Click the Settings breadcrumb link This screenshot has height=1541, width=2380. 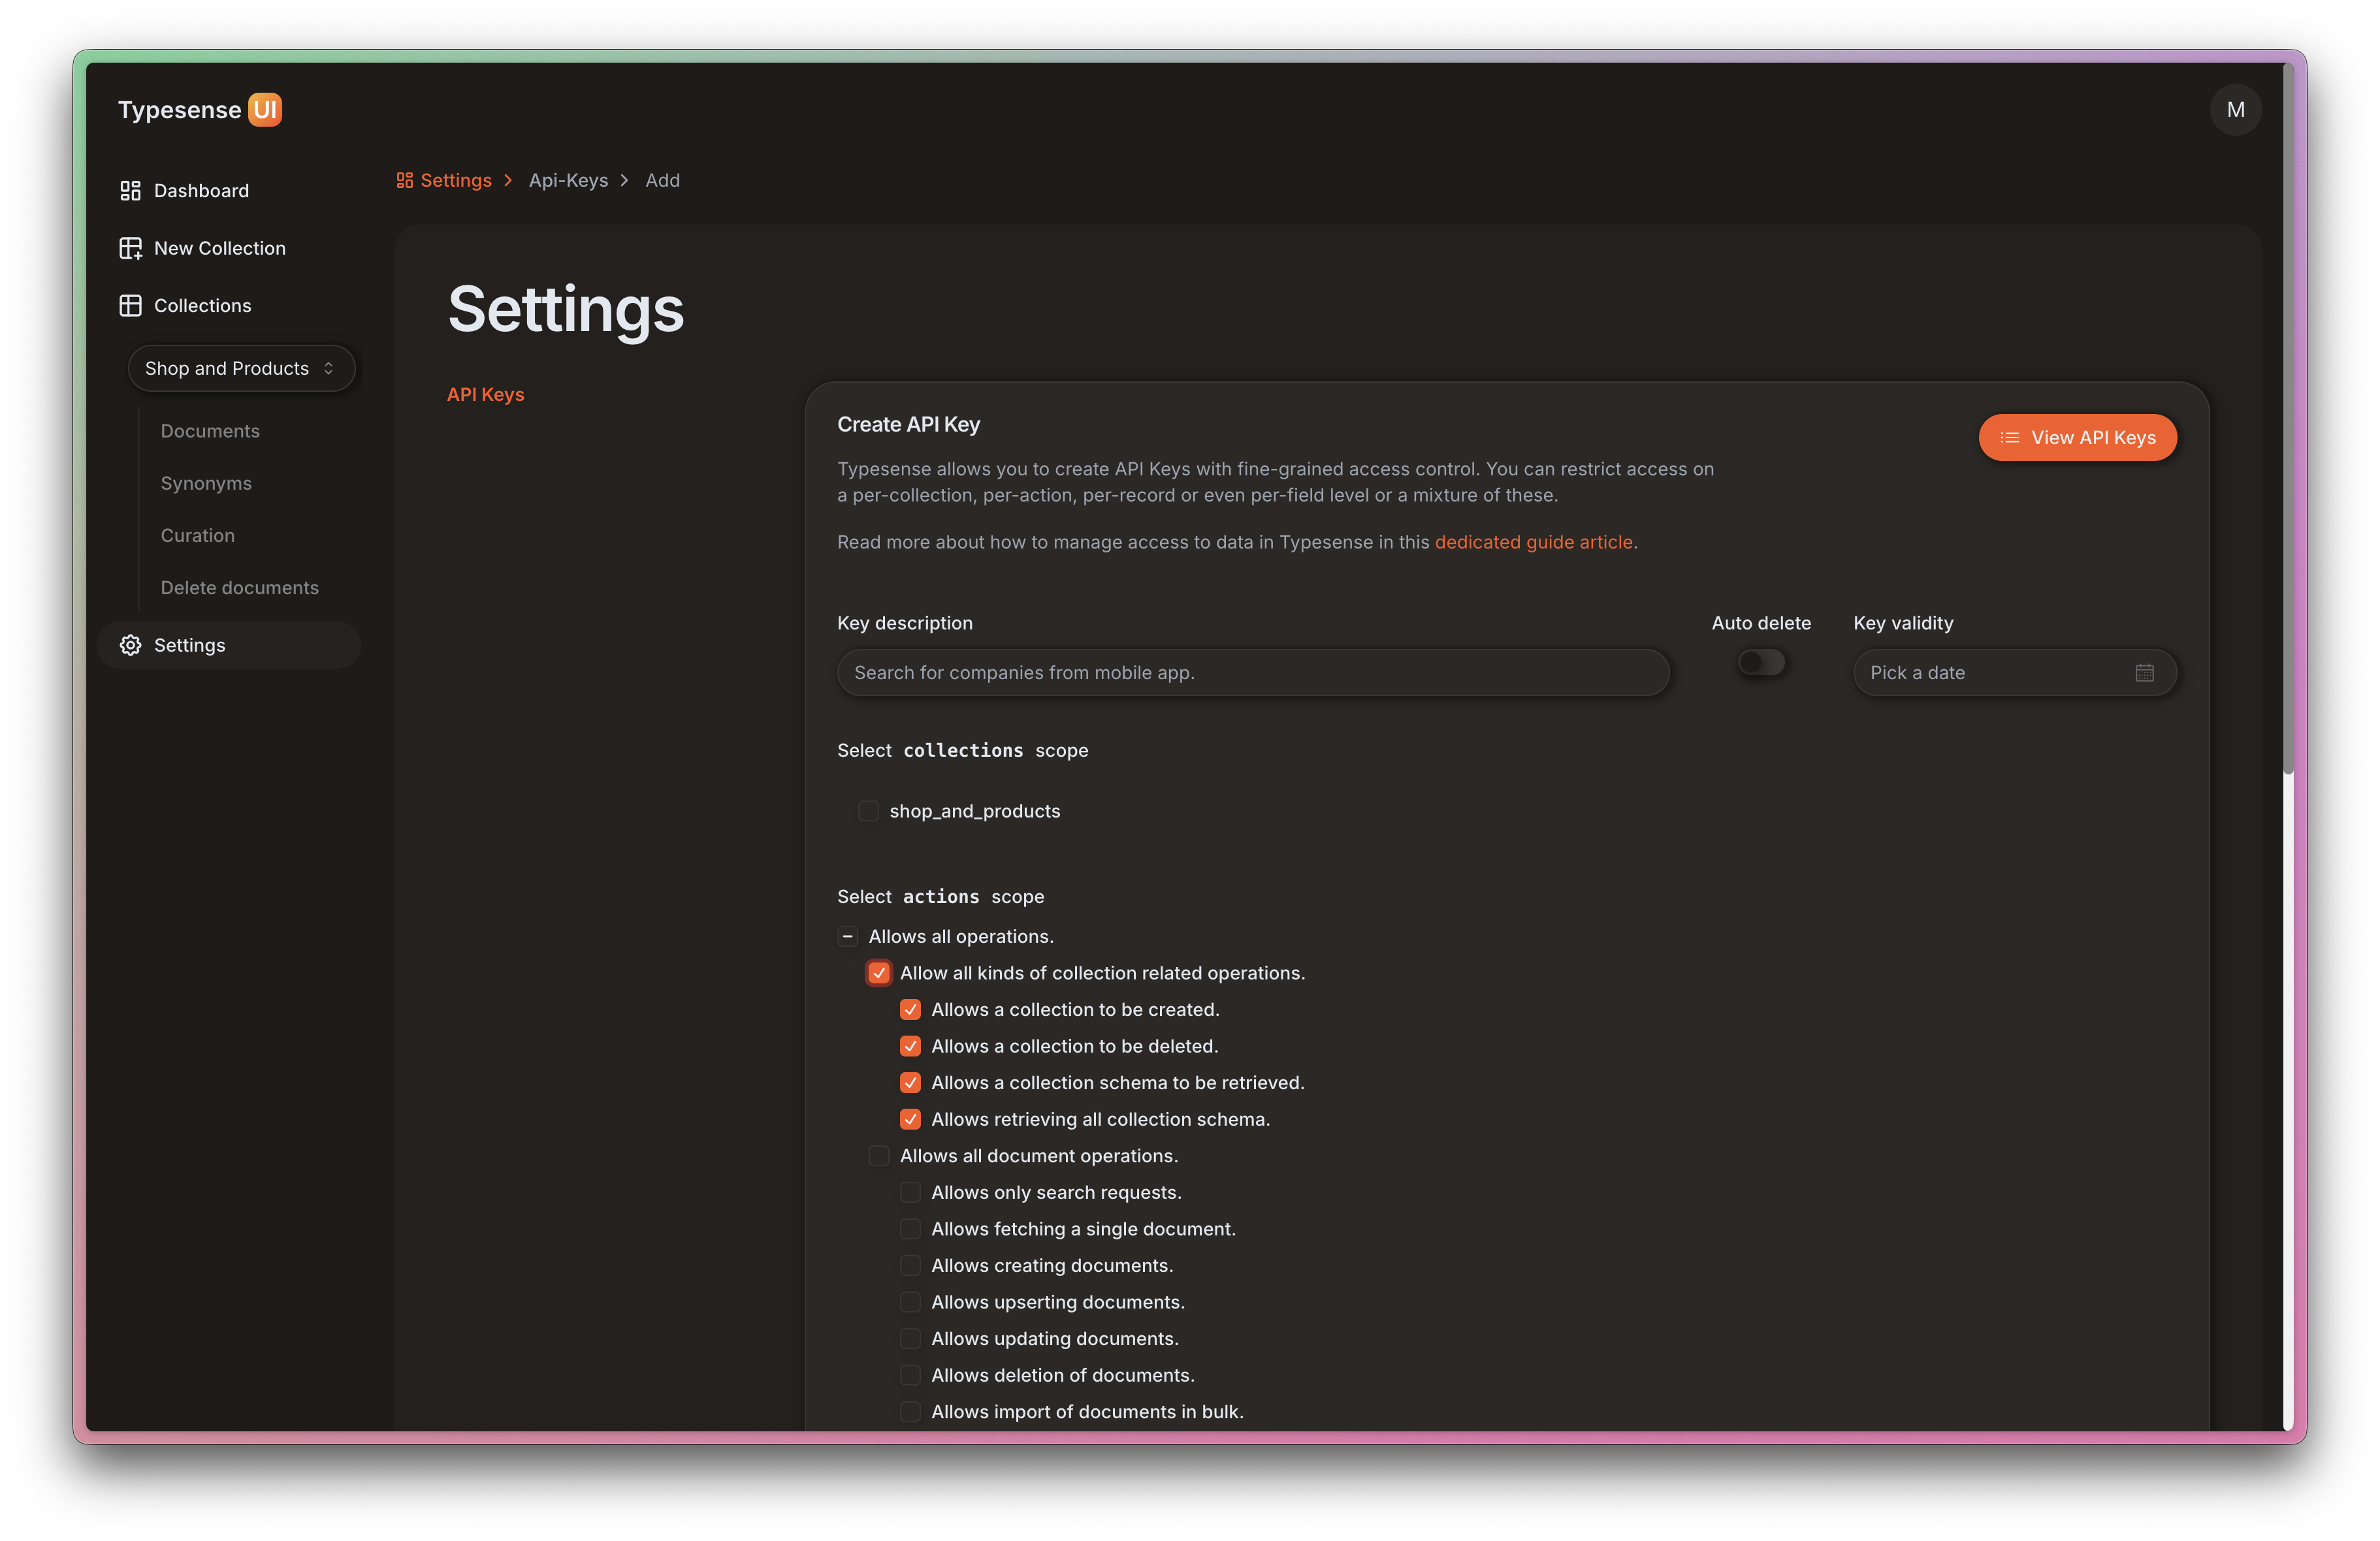444,181
